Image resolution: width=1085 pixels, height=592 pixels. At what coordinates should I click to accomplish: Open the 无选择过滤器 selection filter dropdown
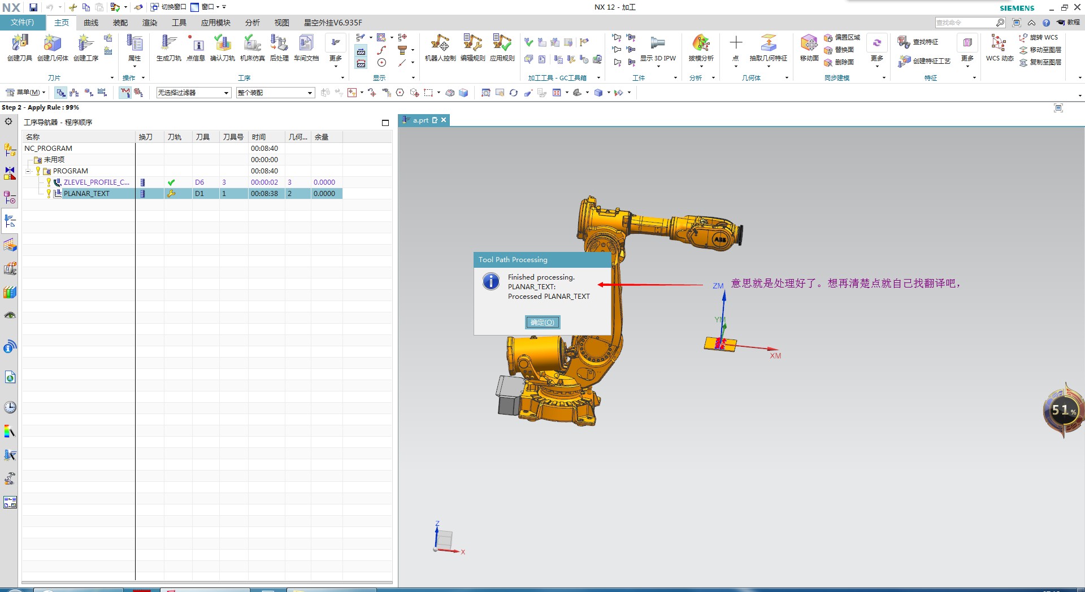click(x=193, y=93)
